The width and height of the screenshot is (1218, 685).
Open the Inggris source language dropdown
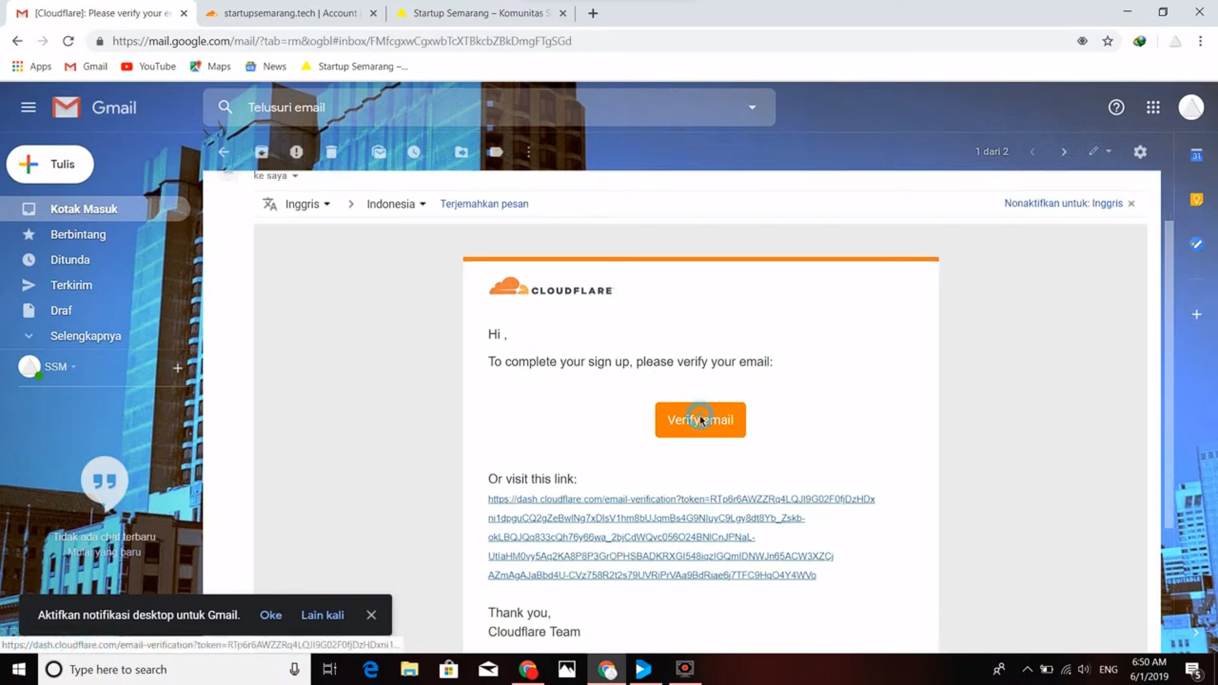(308, 204)
